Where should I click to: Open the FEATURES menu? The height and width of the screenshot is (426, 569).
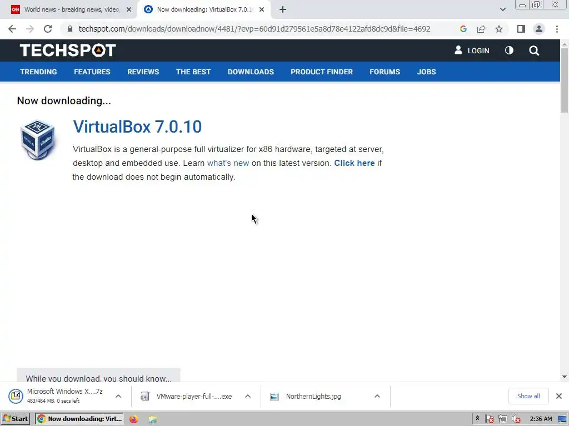point(92,72)
